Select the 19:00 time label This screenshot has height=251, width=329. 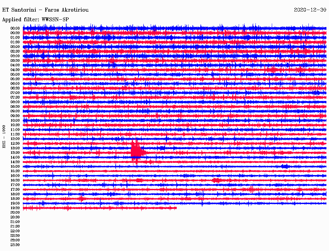point(15,203)
